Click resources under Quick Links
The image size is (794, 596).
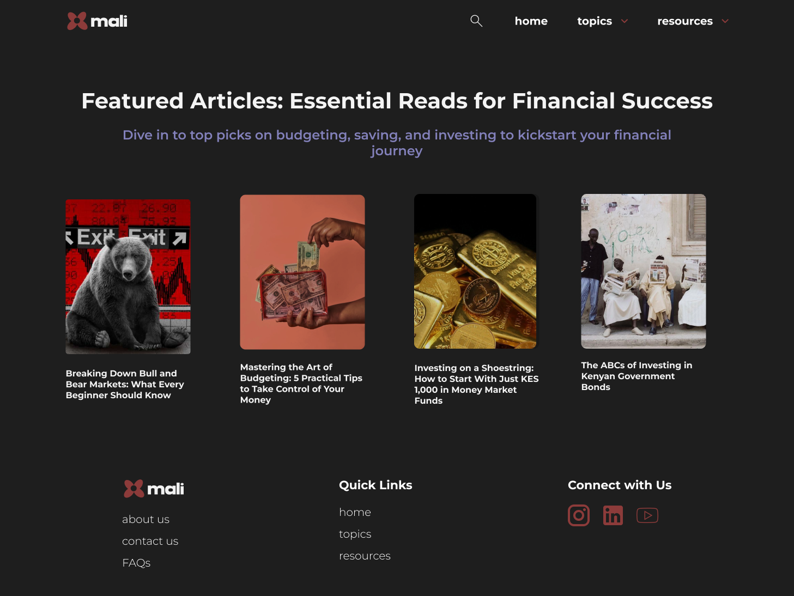365,556
